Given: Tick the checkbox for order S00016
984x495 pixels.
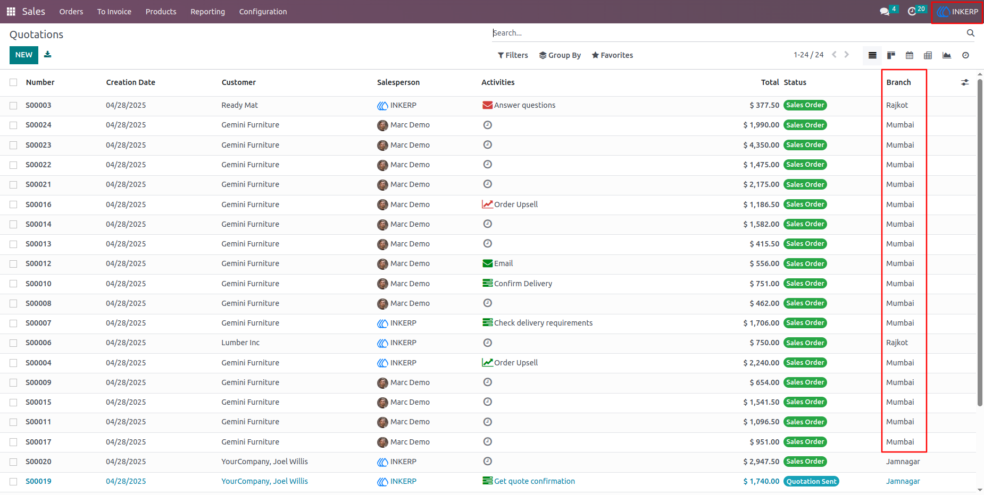Looking at the screenshot, I should point(13,204).
